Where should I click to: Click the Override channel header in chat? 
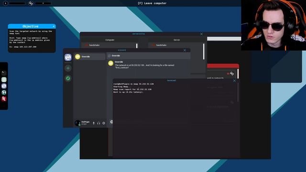point(149,56)
